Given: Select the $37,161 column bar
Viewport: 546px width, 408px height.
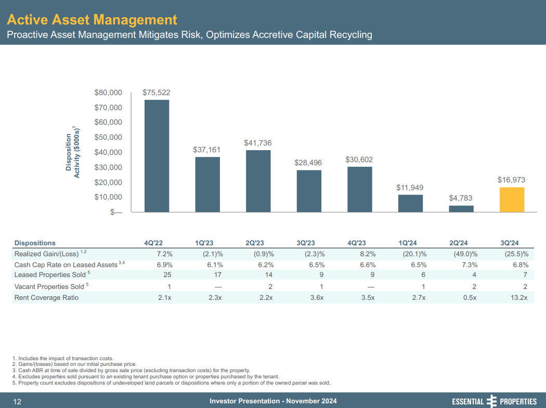Looking at the screenshot, I should click(x=207, y=185).
